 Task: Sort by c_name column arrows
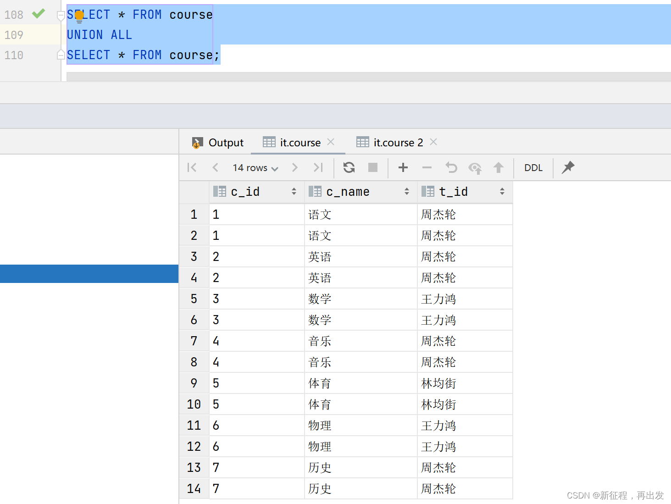(x=407, y=192)
